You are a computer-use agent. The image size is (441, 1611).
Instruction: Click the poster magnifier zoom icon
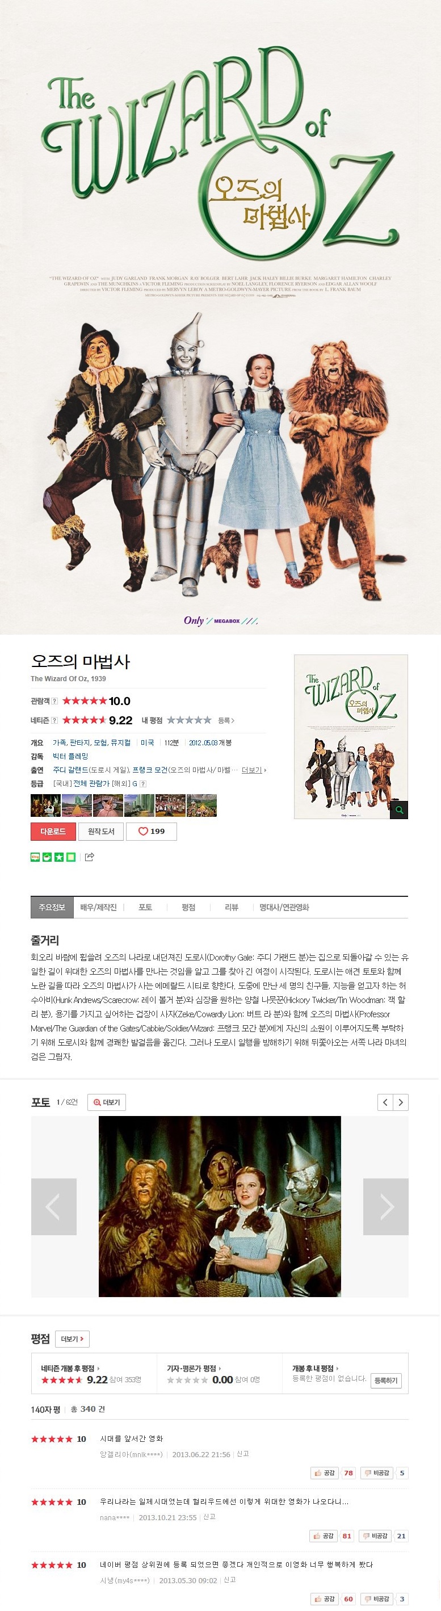[x=398, y=810]
